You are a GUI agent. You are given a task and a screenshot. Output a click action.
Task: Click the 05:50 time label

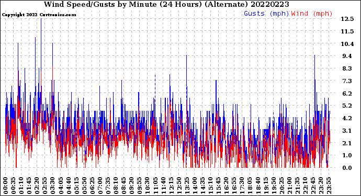pos(84,186)
